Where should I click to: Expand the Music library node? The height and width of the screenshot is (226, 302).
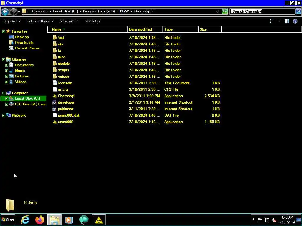click(6, 71)
